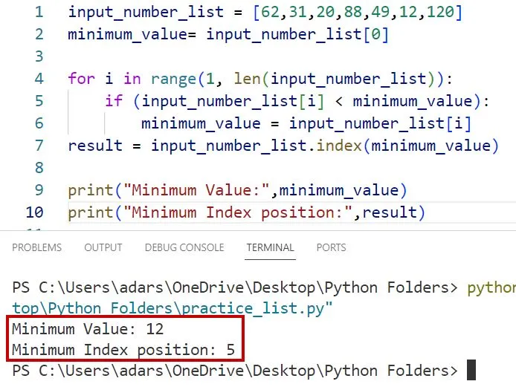This screenshot has width=516, height=387.
Task: Select line number 4 in the gutter
Action: 39,79
